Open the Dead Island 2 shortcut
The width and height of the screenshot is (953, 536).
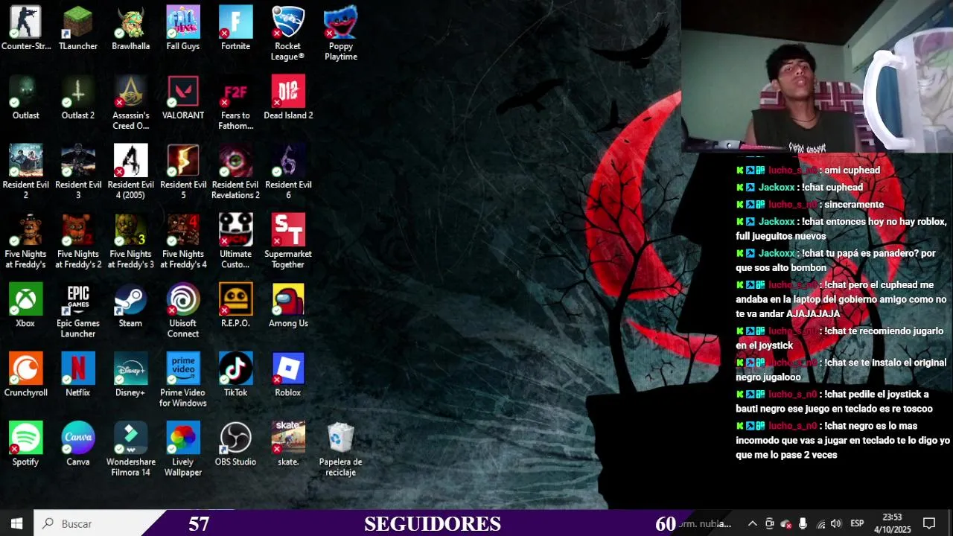(x=288, y=98)
